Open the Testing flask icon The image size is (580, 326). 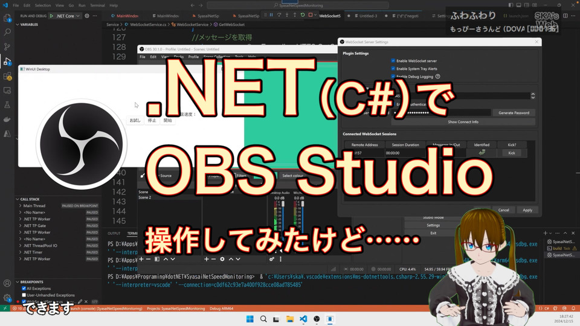(7, 105)
